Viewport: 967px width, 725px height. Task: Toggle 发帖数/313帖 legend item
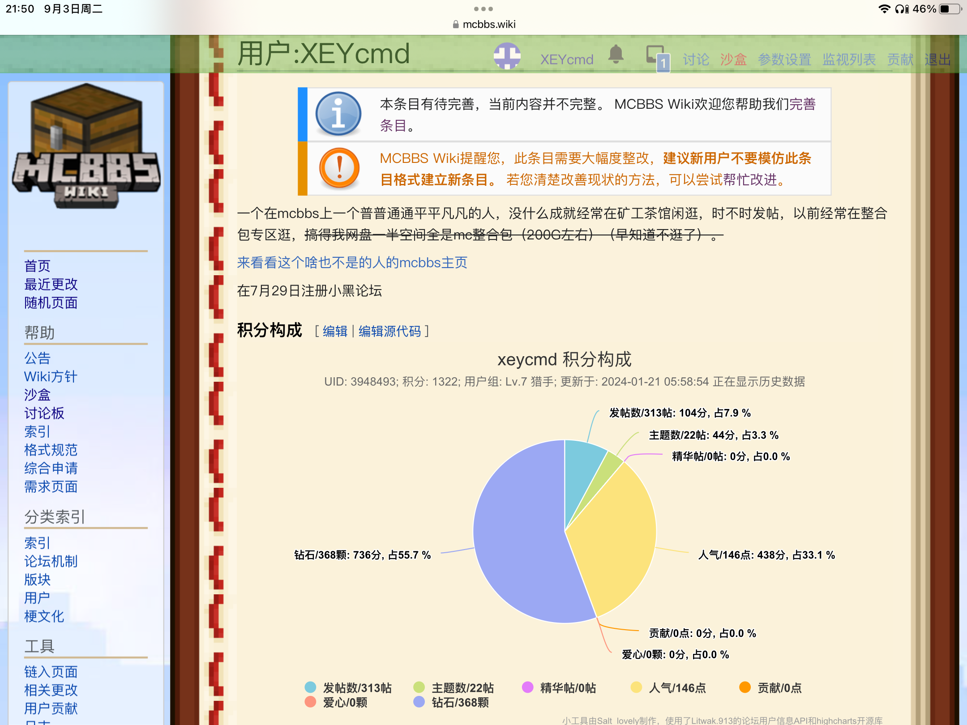(x=348, y=688)
